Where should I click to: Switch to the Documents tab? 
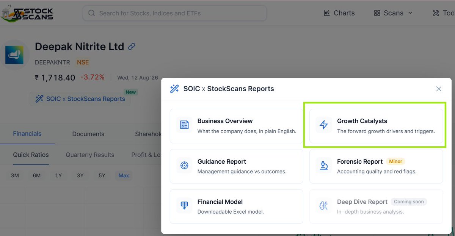(x=88, y=134)
